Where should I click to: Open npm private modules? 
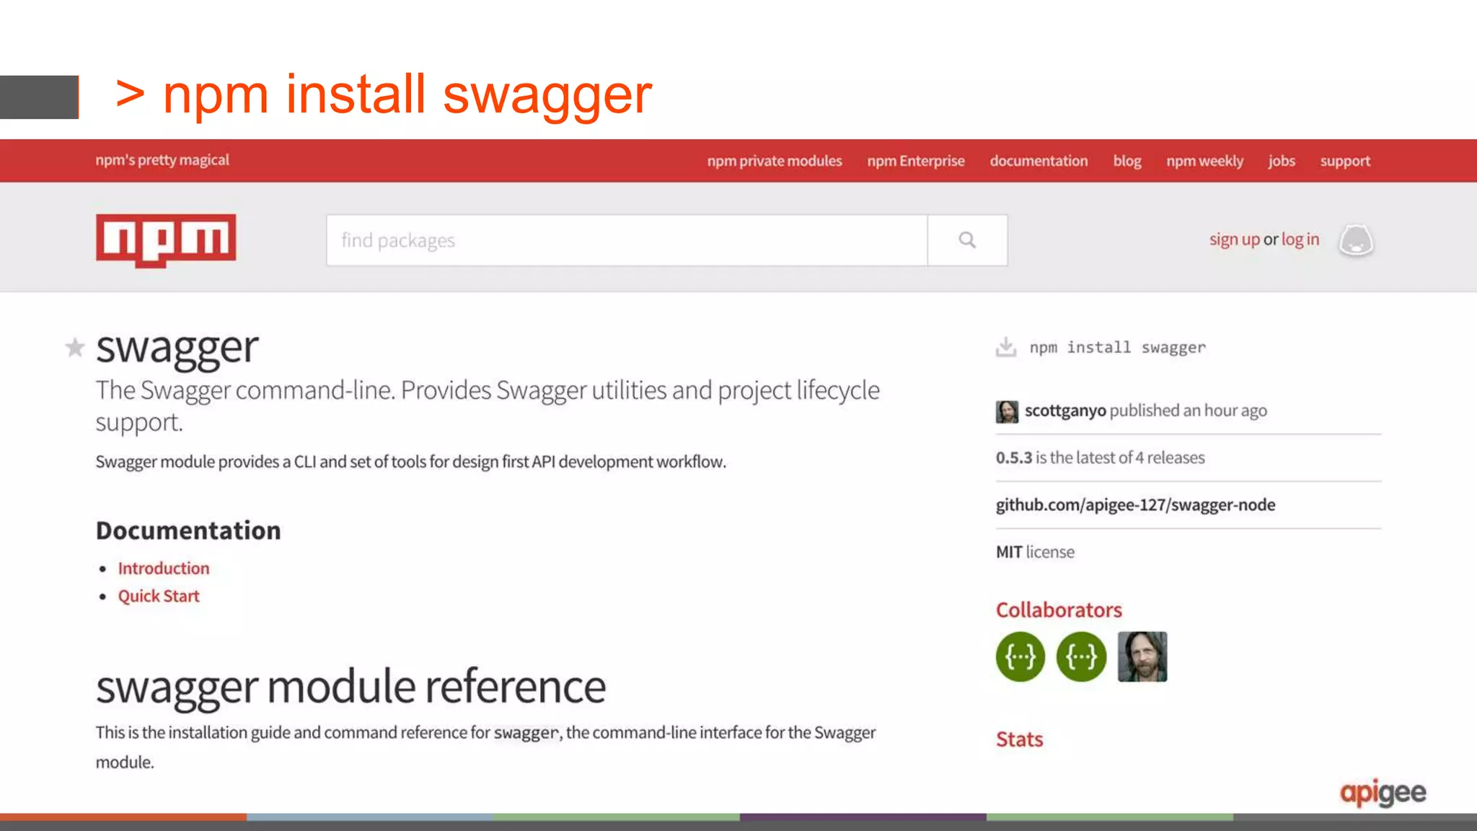pos(775,161)
